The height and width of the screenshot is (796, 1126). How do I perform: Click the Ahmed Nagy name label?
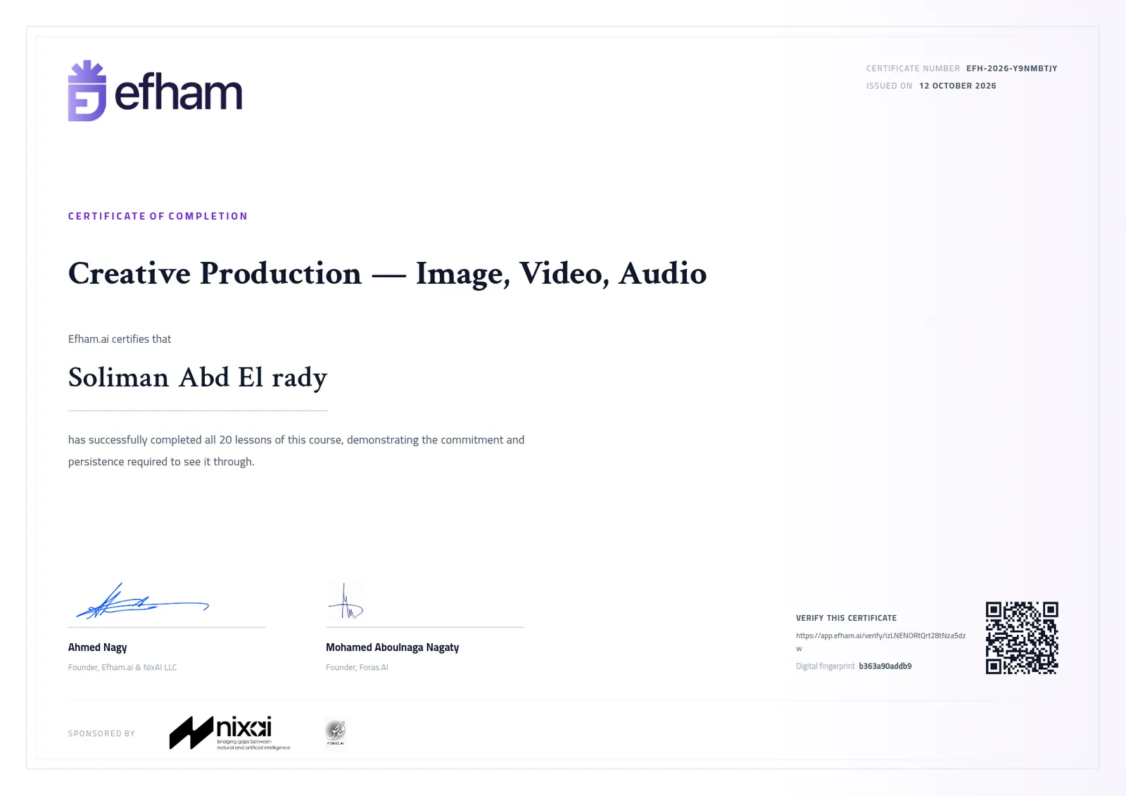[x=97, y=647]
